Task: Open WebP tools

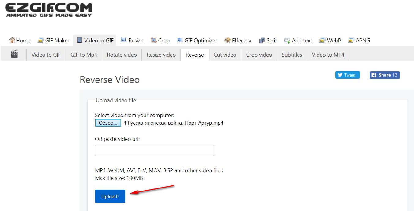Action: 330,41
